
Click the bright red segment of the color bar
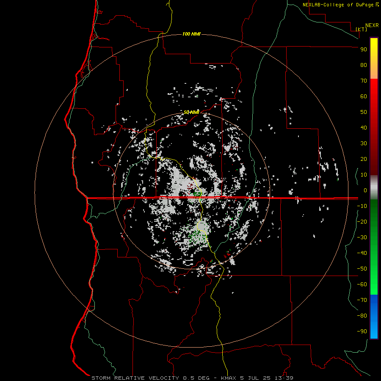374,127
